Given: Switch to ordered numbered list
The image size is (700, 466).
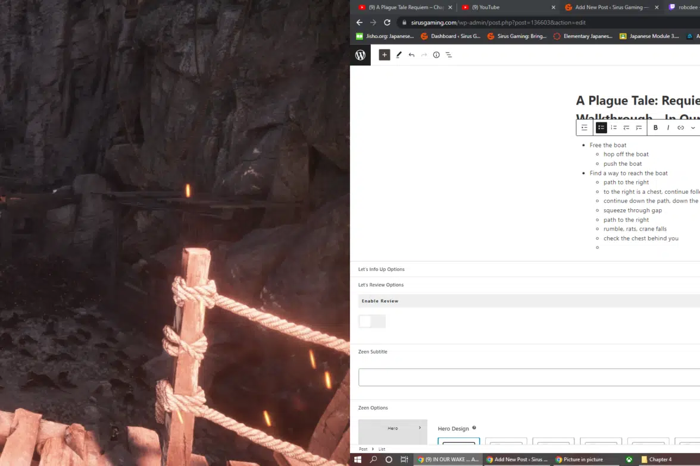Looking at the screenshot, I should click(614, 128).
